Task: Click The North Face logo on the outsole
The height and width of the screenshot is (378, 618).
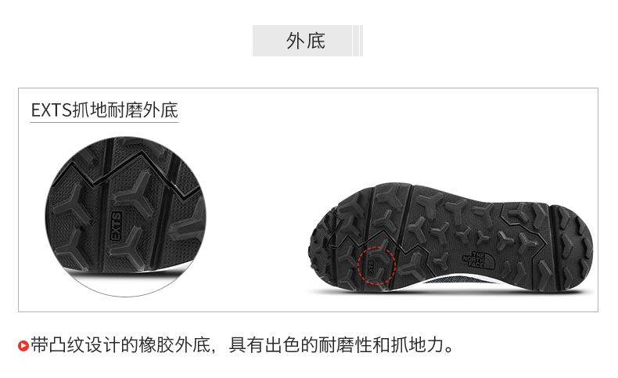Action: click(478, 261)
